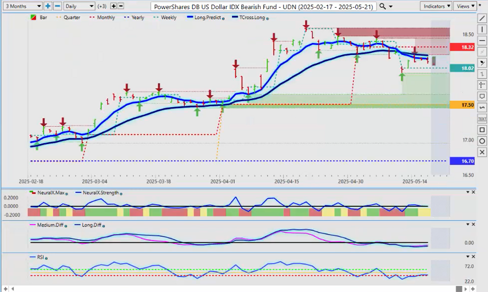Select the callout comment tool
Screen dimensions: 488x292
pyautogui.click(x=482, y=96)
